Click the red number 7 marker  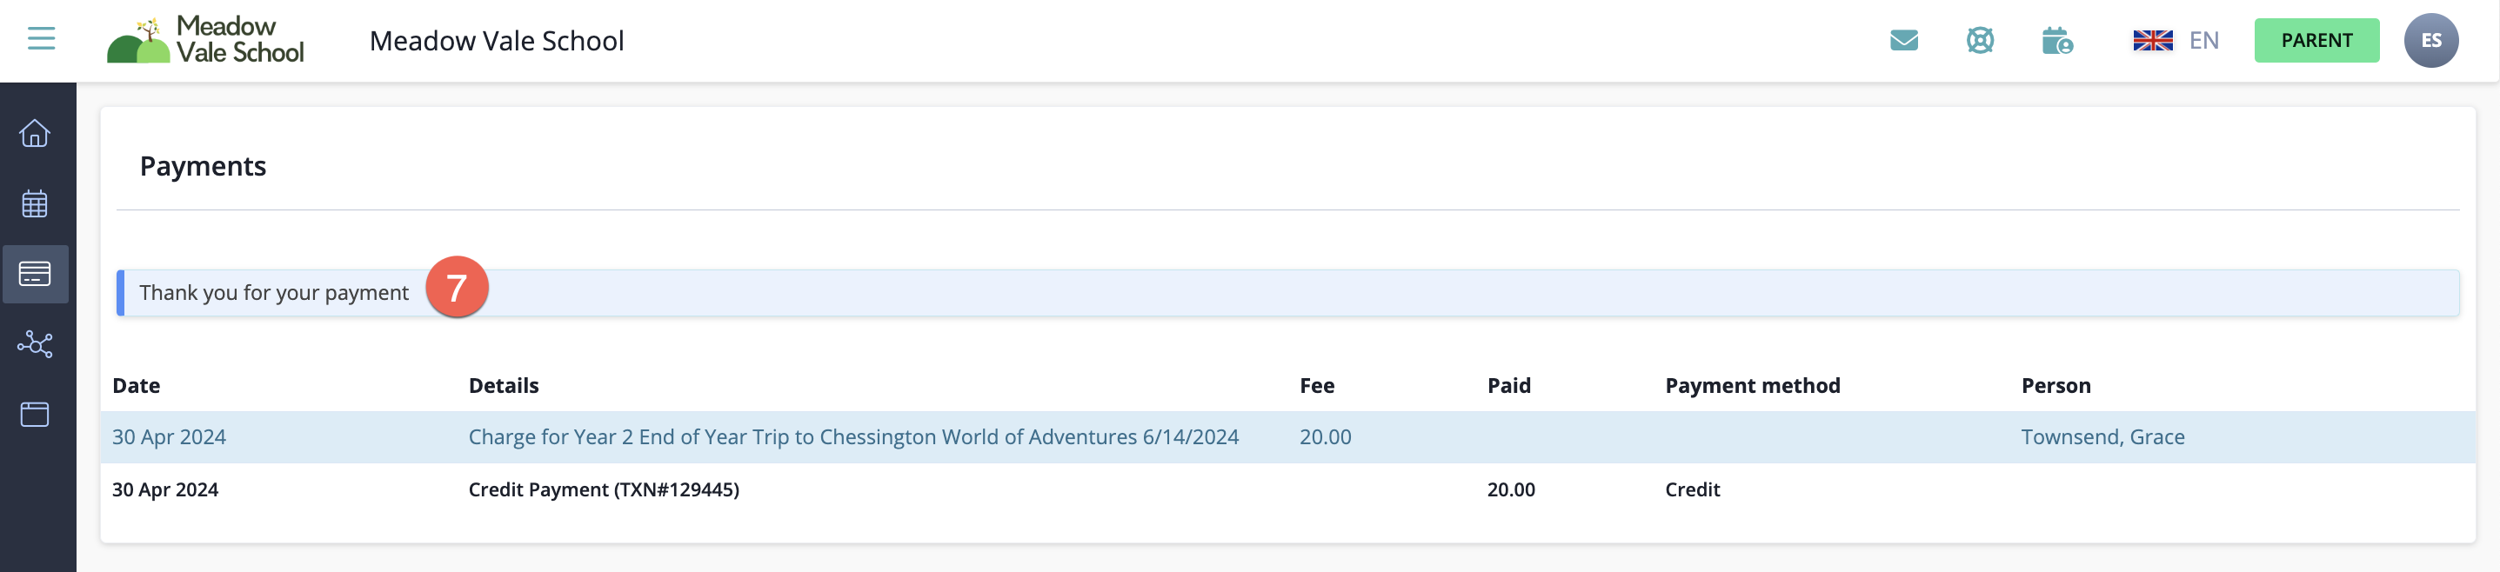(456, 287)
